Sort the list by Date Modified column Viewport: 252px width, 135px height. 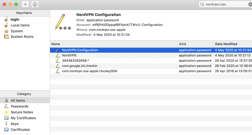(233, 44)
